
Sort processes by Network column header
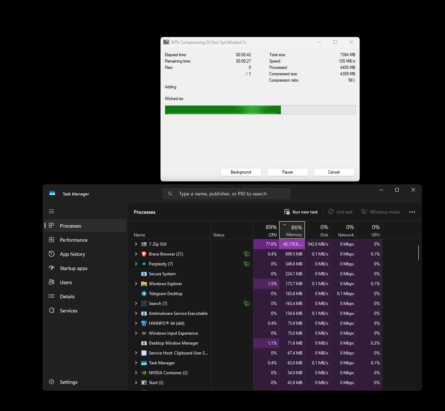pyautogui.click(x=343, y=230)
